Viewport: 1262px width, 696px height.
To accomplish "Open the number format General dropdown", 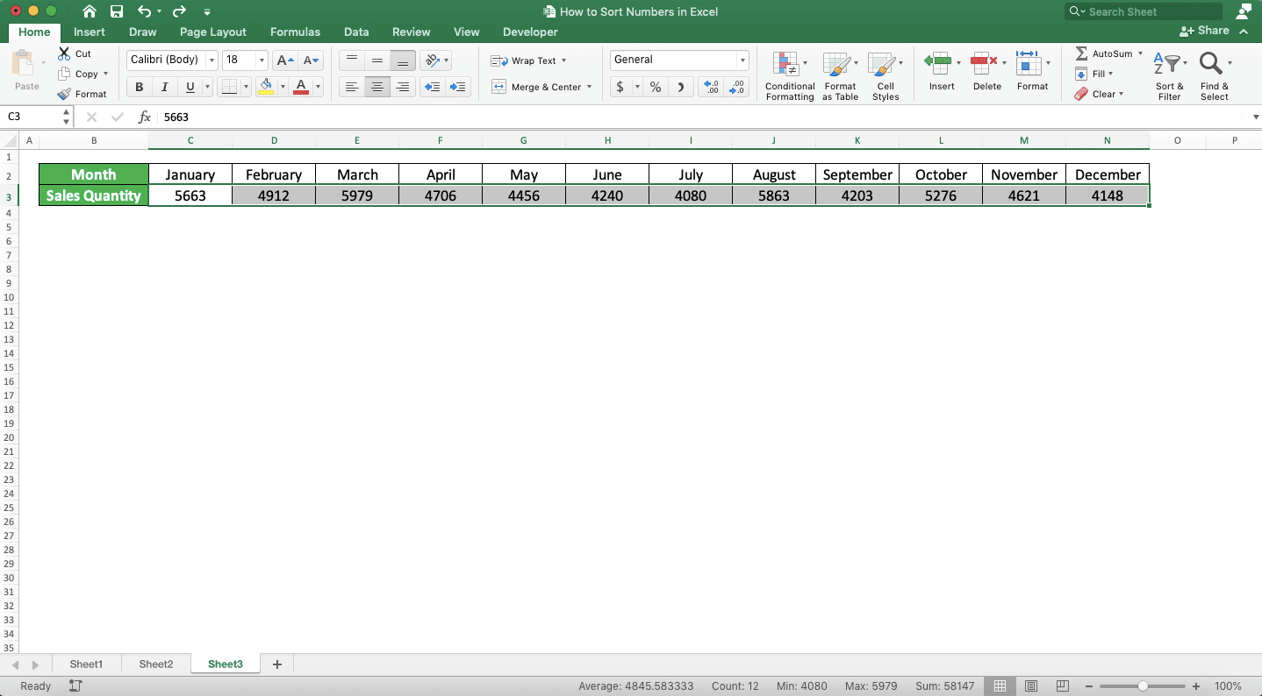I will (742, 60).
